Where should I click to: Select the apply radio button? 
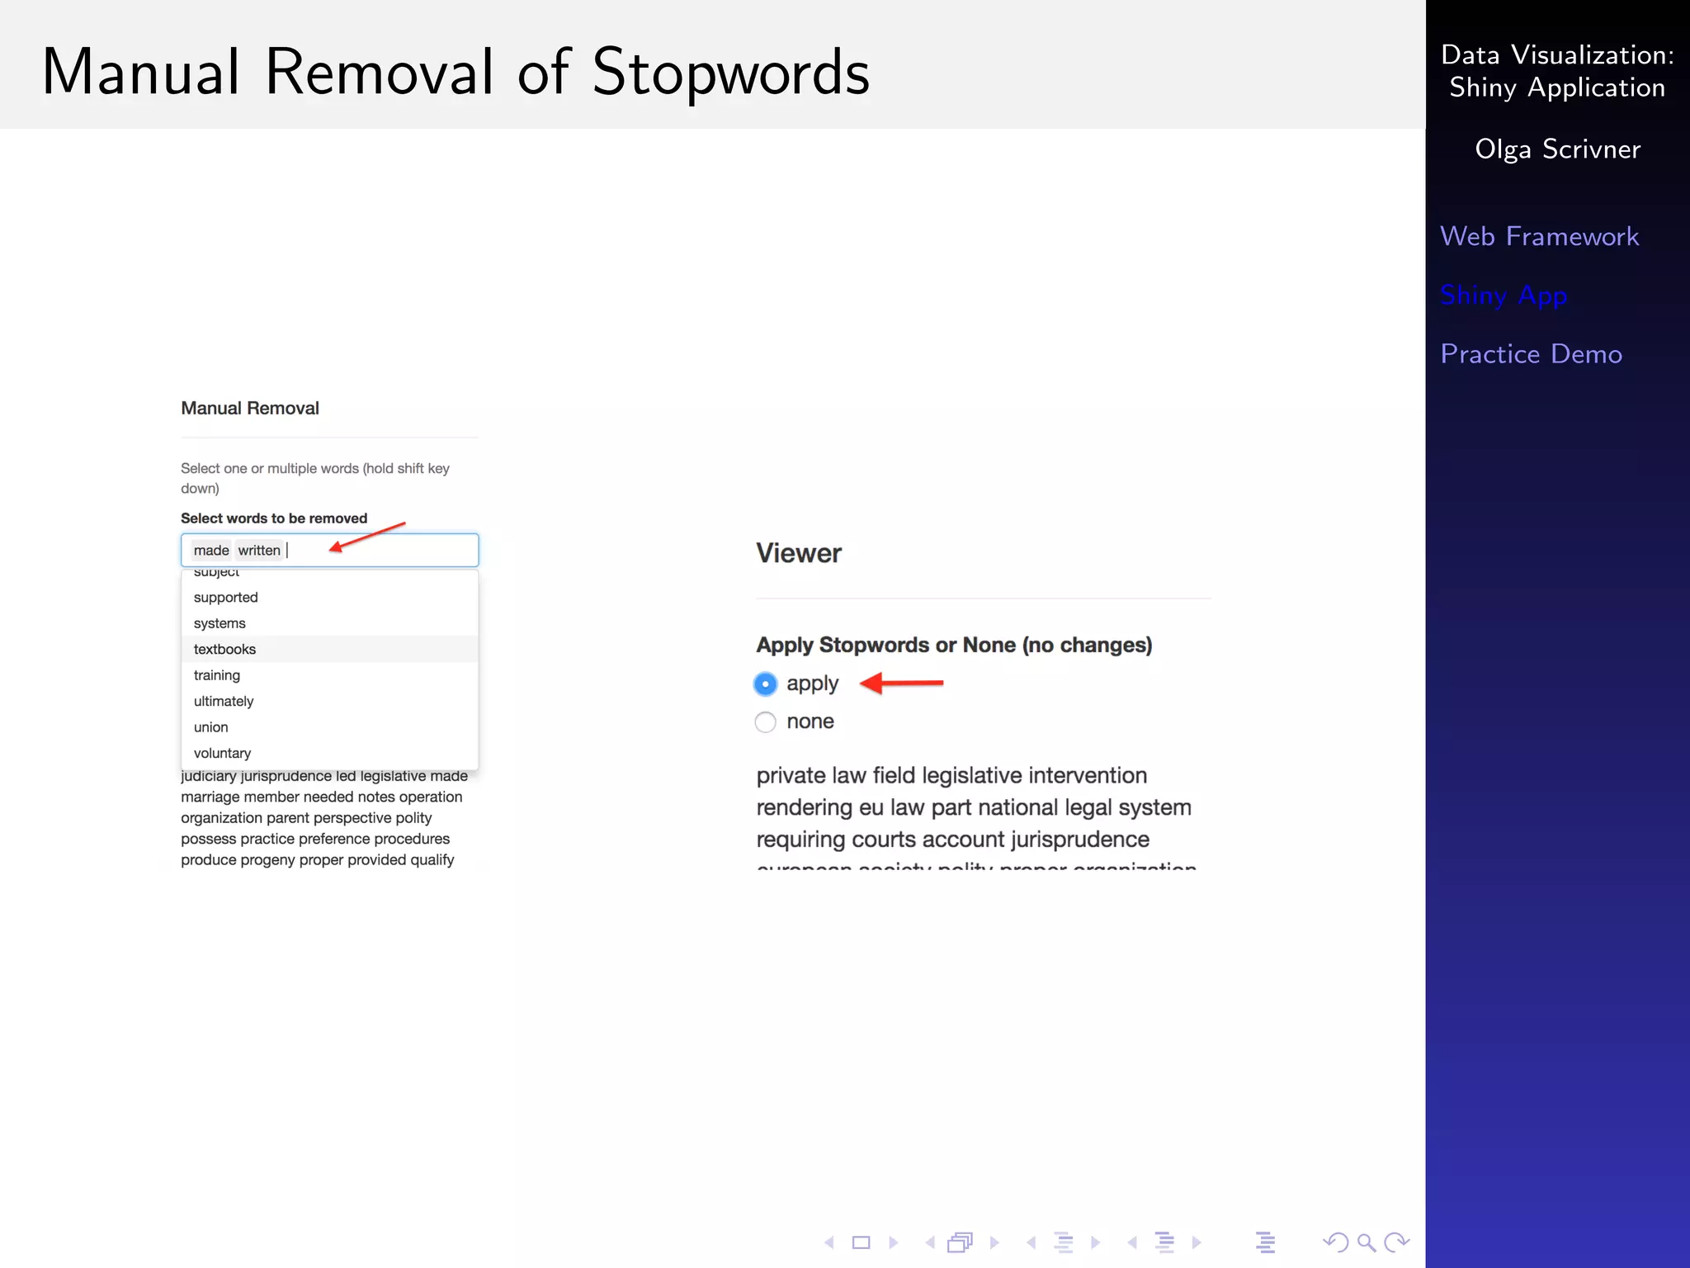coord(766,684)
